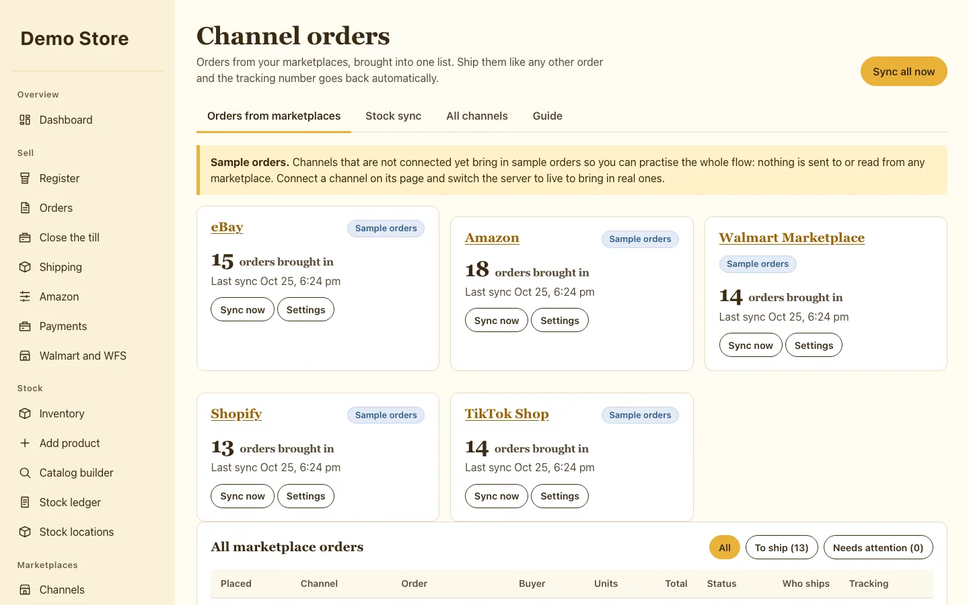Click the Register icon in sidebar
The width and height of the screenshot is (969, 605).
tap(25, 178)
